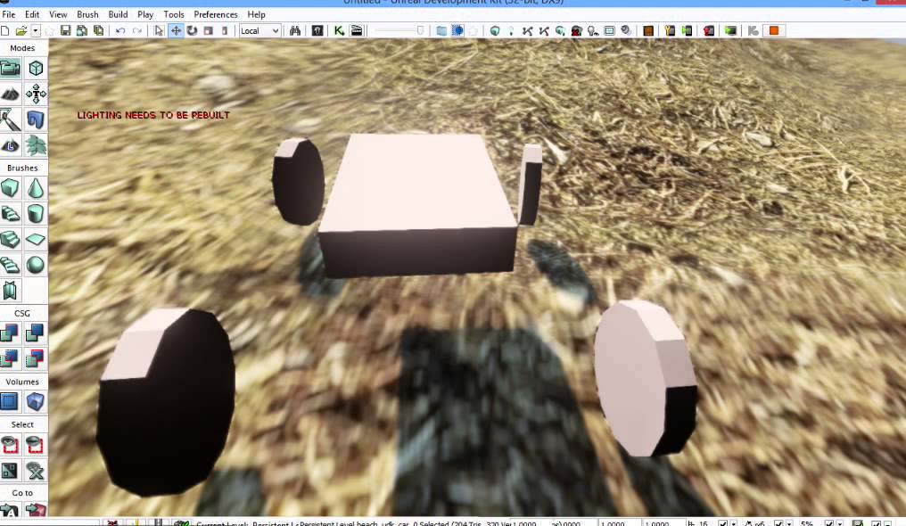Pick the Cone builder brush
906x526 pixels.
[x=36, y=188]
